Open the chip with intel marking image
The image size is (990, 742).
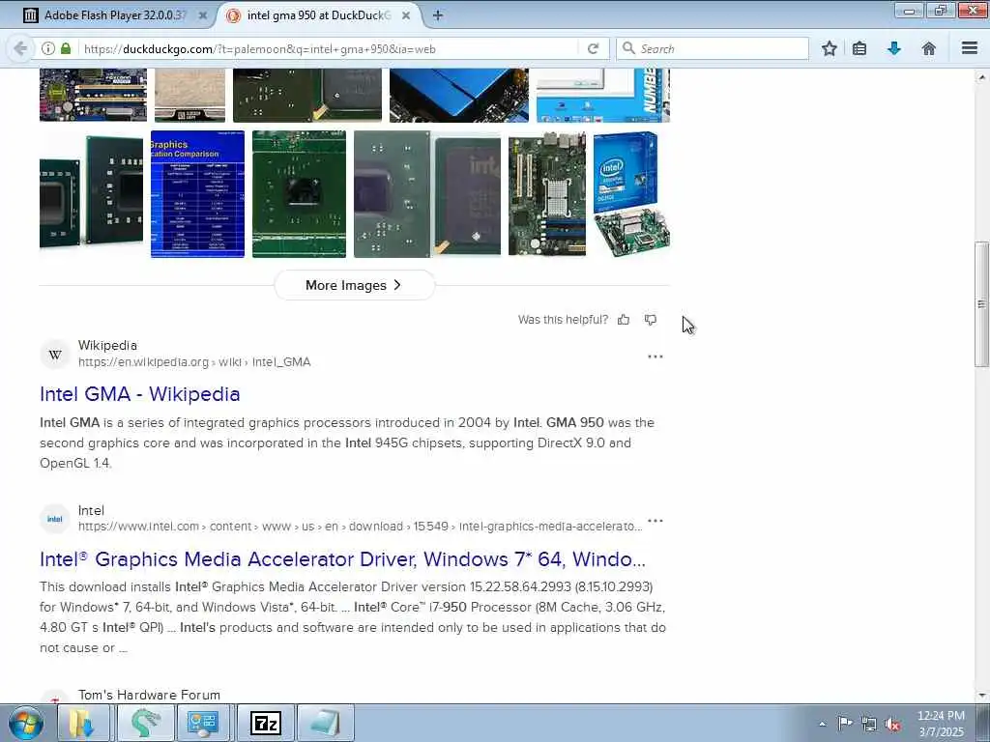(427, 194)
